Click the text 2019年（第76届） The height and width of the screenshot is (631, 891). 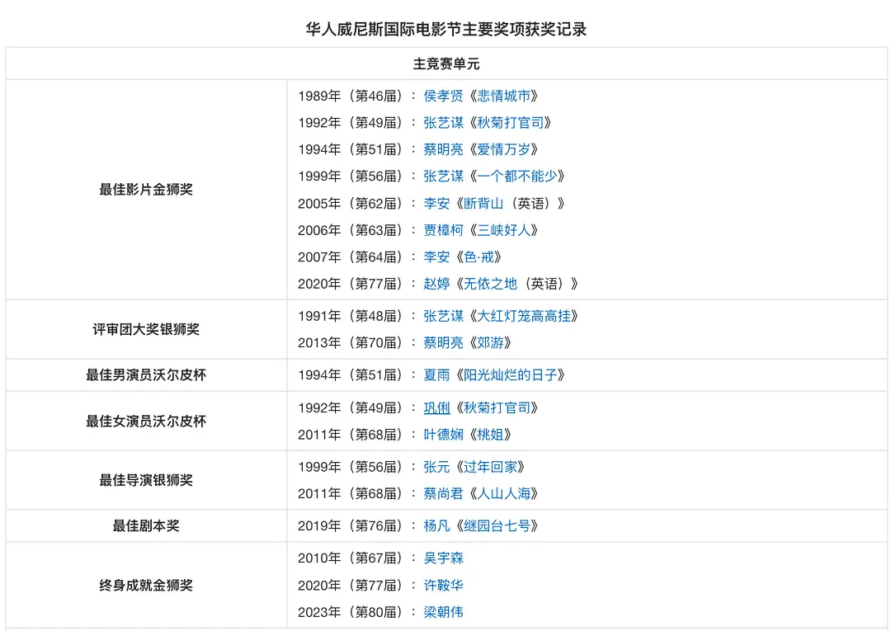[351, 526]
